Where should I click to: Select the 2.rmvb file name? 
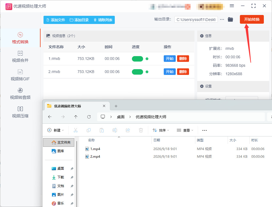[54, 72]
